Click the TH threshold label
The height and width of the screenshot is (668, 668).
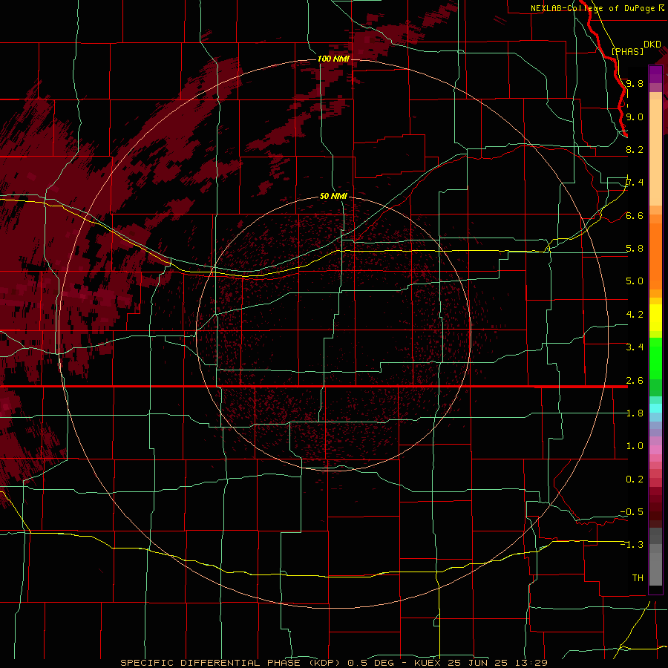[x=638, y=578]
